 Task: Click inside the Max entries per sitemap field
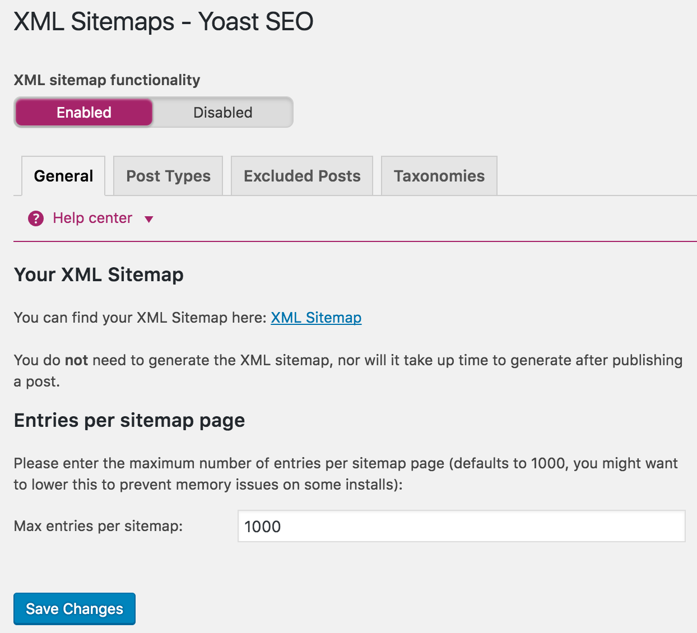tap(461, 526)
